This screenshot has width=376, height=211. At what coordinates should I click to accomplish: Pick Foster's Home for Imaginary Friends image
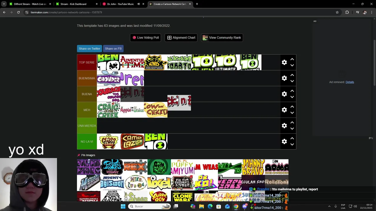112,167
